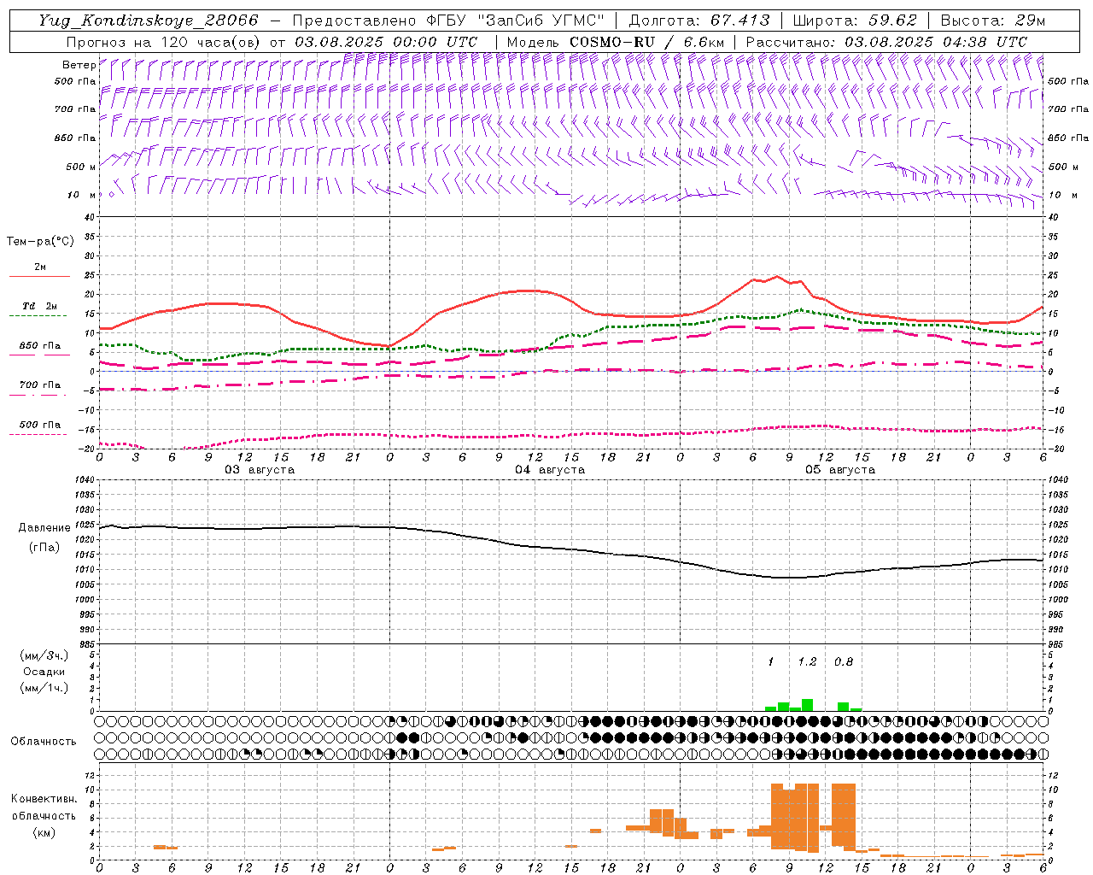Click the forecast start time 03.08.2025 00:00 UTC

[x=386, y=42]
